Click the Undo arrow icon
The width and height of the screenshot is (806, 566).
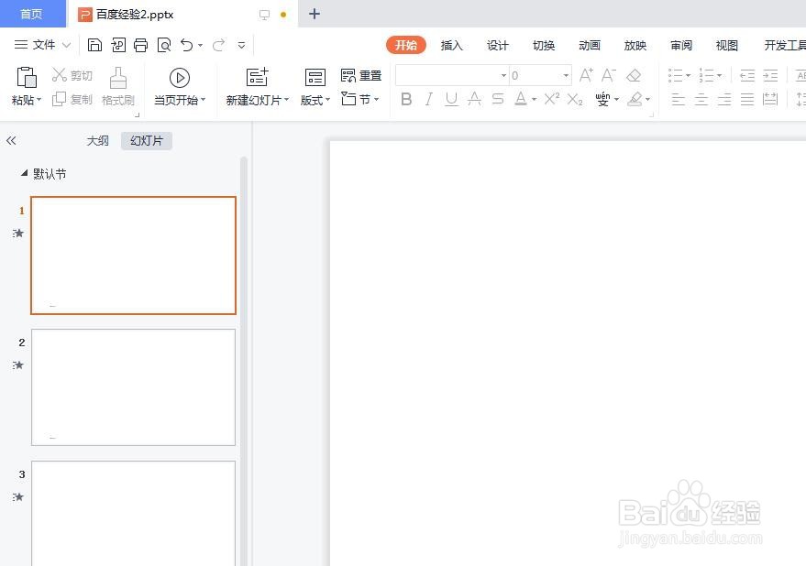pyautogui.click(x=186, y=45)
